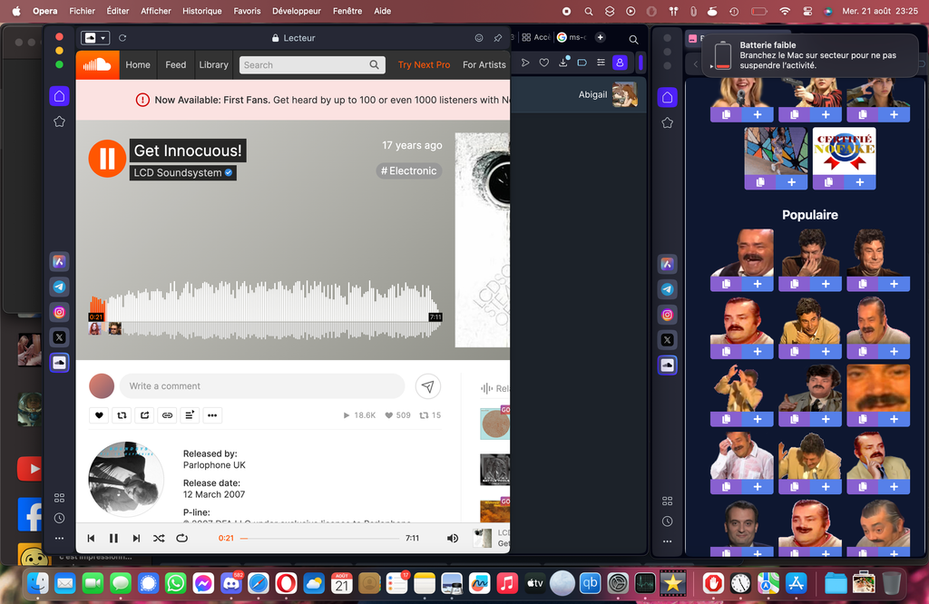Click the bottom player progress bar

point(320,539)
